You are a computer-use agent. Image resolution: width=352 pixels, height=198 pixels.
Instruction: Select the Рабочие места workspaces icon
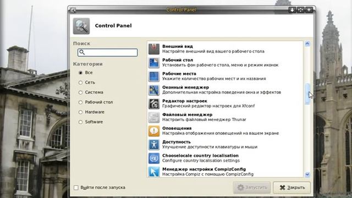(x=154, y=76)
